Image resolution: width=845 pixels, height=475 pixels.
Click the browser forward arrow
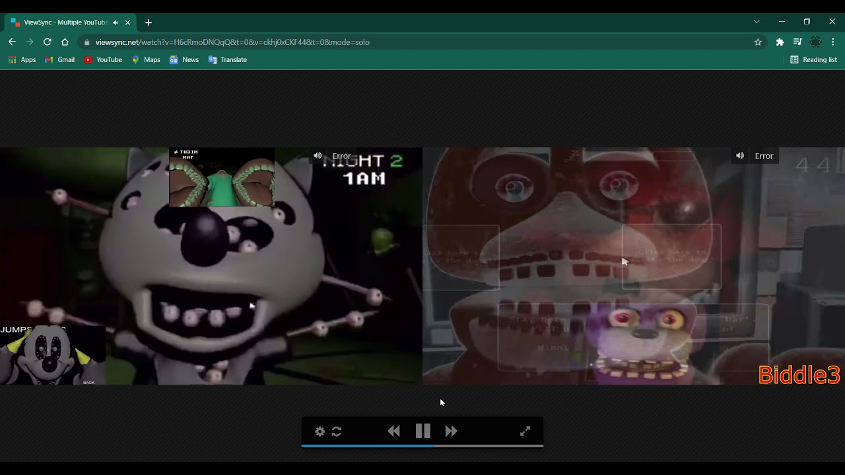(30, 42)
